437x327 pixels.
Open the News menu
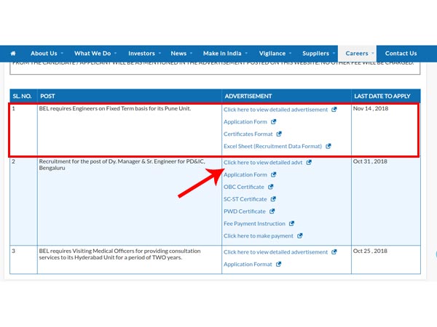pos(178,53)
